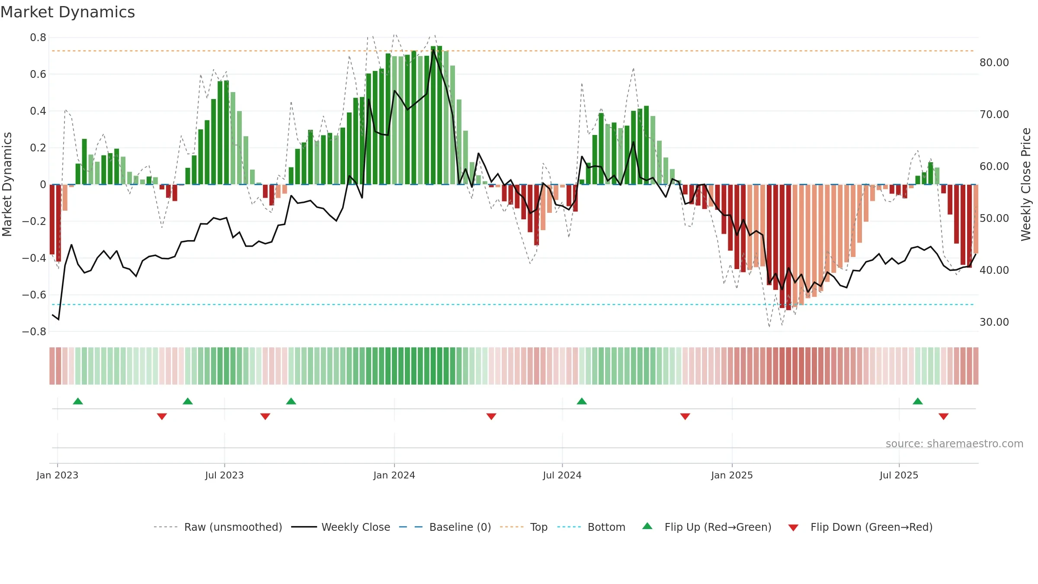Click the red flip-down triangle around April 2024
Viewport: 1038px width, 584px height.
coord(491,417)
